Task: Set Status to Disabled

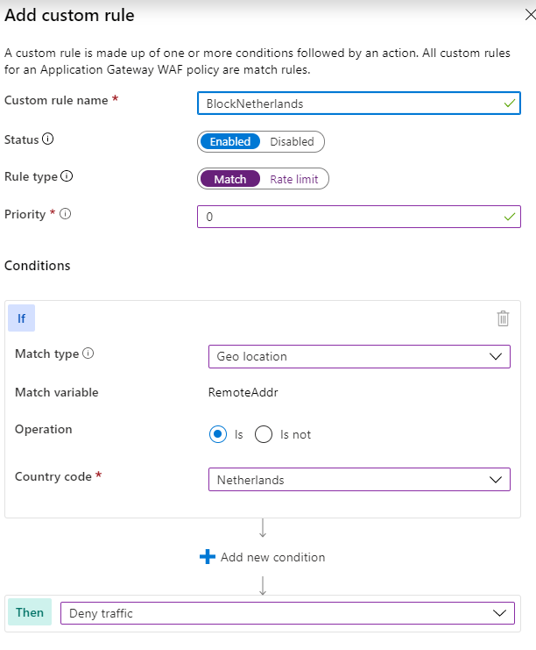Action: click(293, 142)
